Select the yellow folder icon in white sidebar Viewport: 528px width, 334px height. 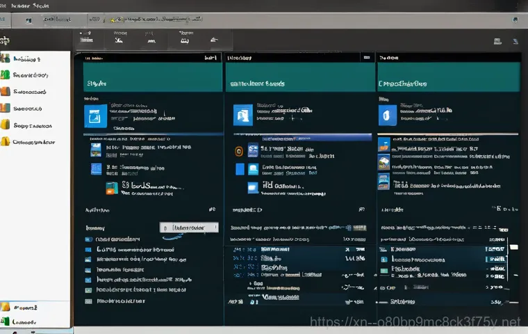[6, 125]
